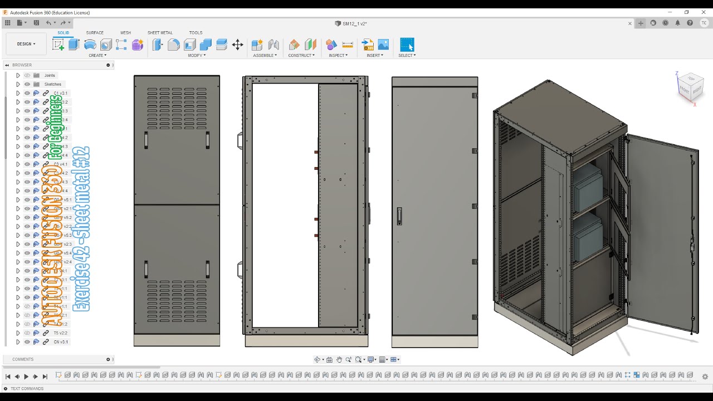Toggle visibility of T5 v2:2
Screen dimensions: 713x401
(27, 333)
